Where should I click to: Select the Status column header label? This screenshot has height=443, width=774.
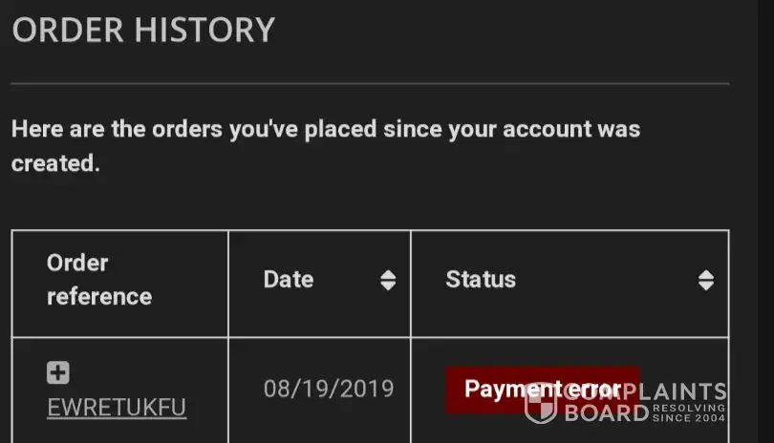coord(481,280)
